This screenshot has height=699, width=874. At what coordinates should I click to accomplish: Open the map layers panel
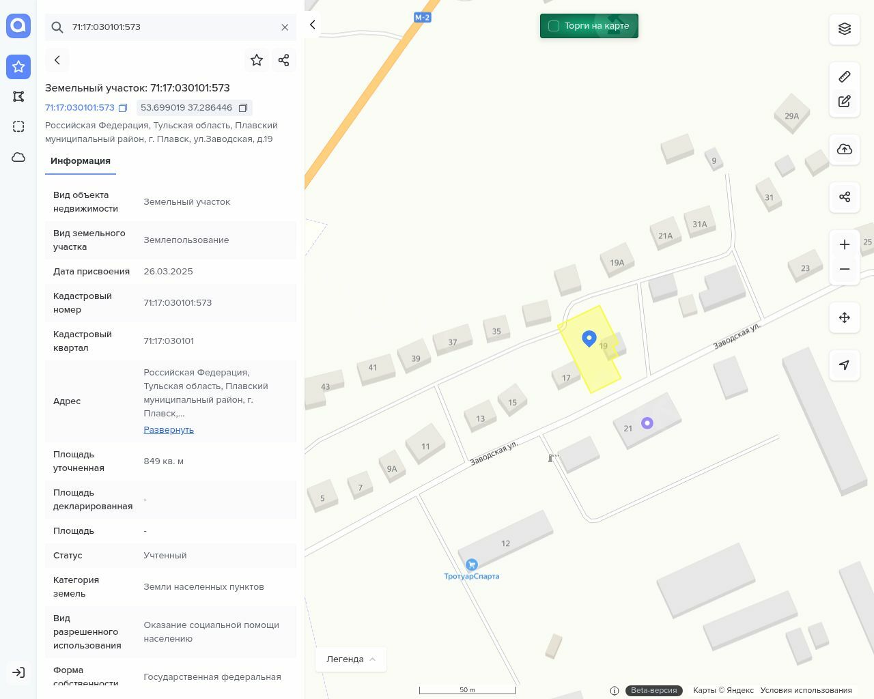pos(844,29)
